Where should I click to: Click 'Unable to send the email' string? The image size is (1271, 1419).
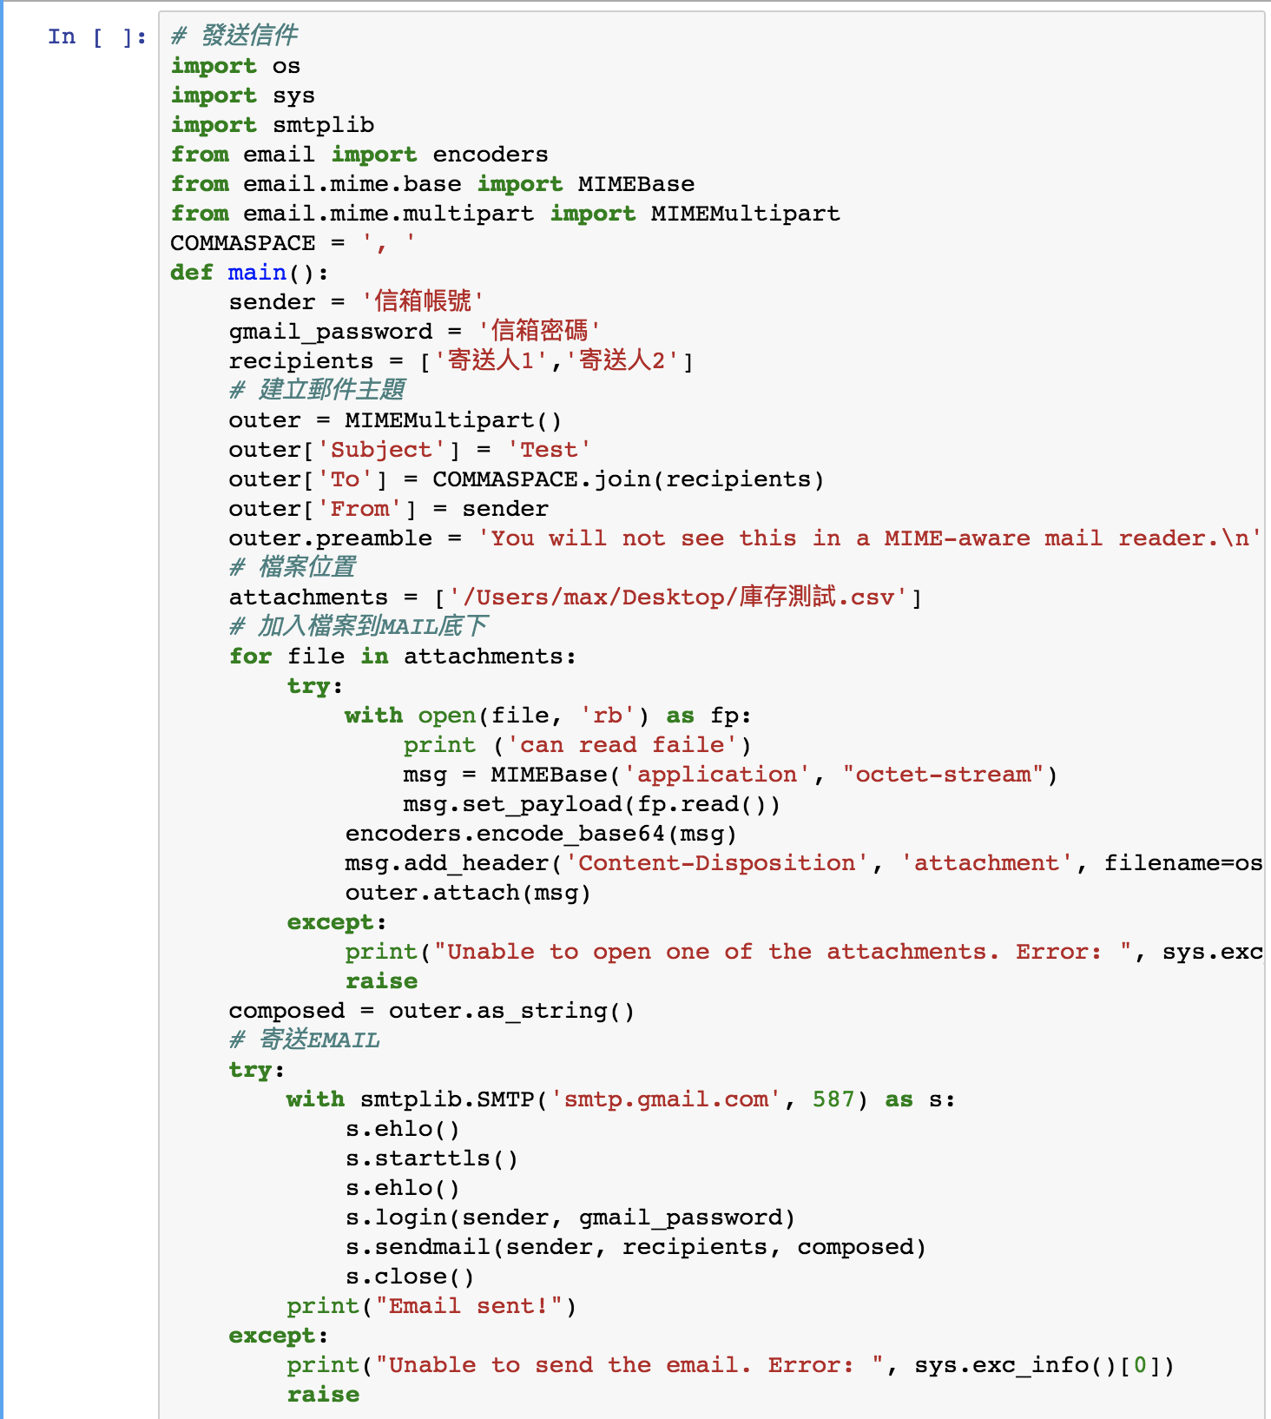[x=635, y=1365]
